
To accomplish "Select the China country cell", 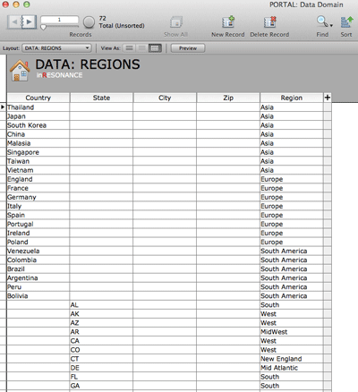I will click(x=38, y=134).
